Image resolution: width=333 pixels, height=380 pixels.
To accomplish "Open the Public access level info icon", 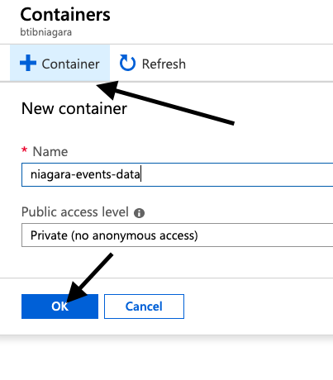I will (139, 213).
